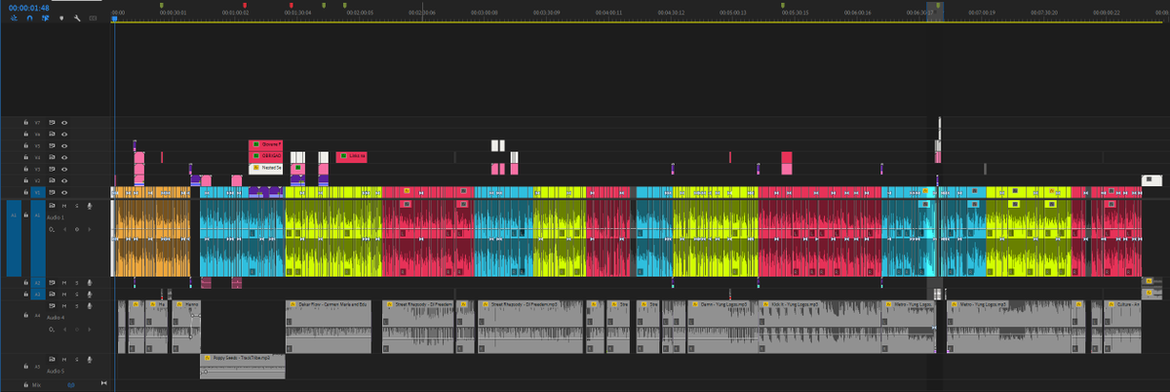
Task: Toggle sync lock on track V1
Action: pos(52,192)
